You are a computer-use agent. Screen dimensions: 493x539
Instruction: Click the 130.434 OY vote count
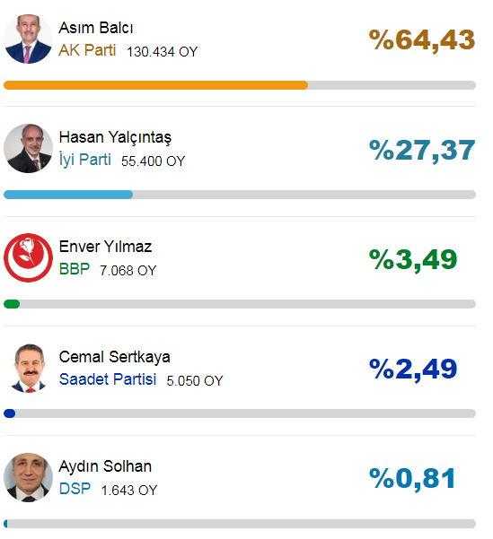(x=163, y=52)
